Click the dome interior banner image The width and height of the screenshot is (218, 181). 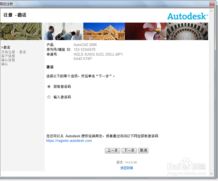point(187,31)
